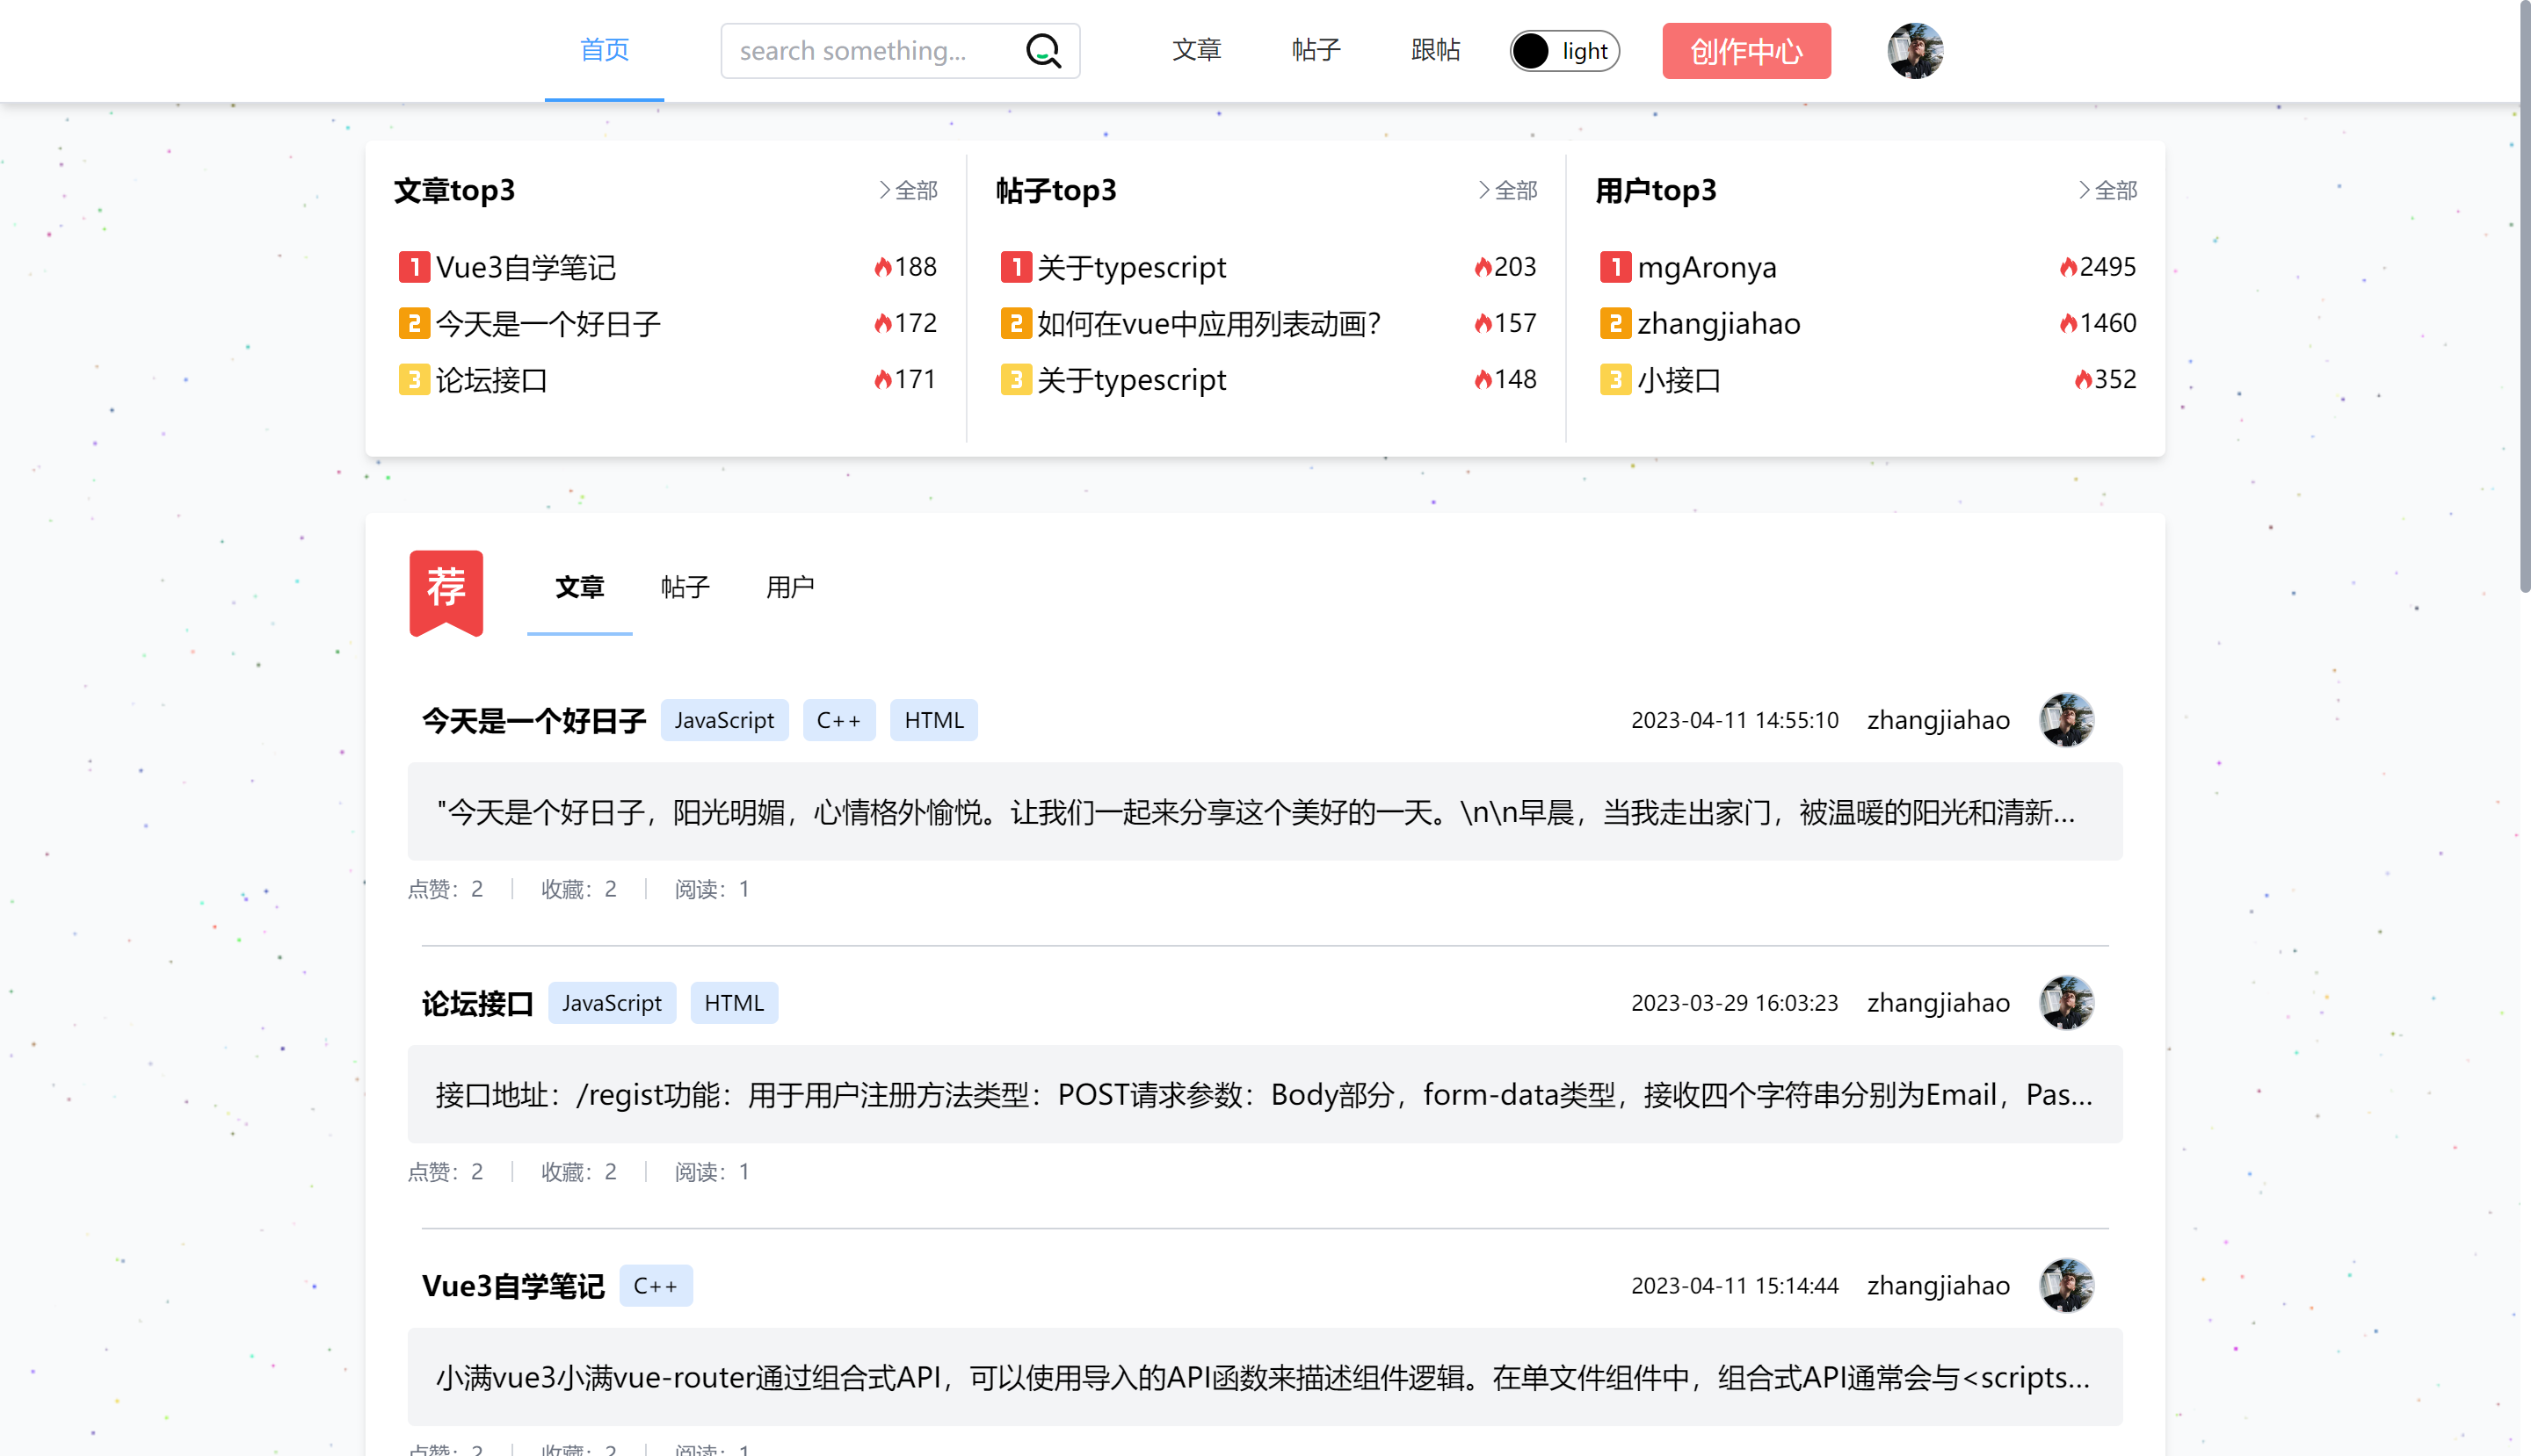Image resolution: width=2531 pixels, height=1456 pixels.
Task: Click the JavaScript tag on 论坛接口 article
Action: (x=612, y=1003)
